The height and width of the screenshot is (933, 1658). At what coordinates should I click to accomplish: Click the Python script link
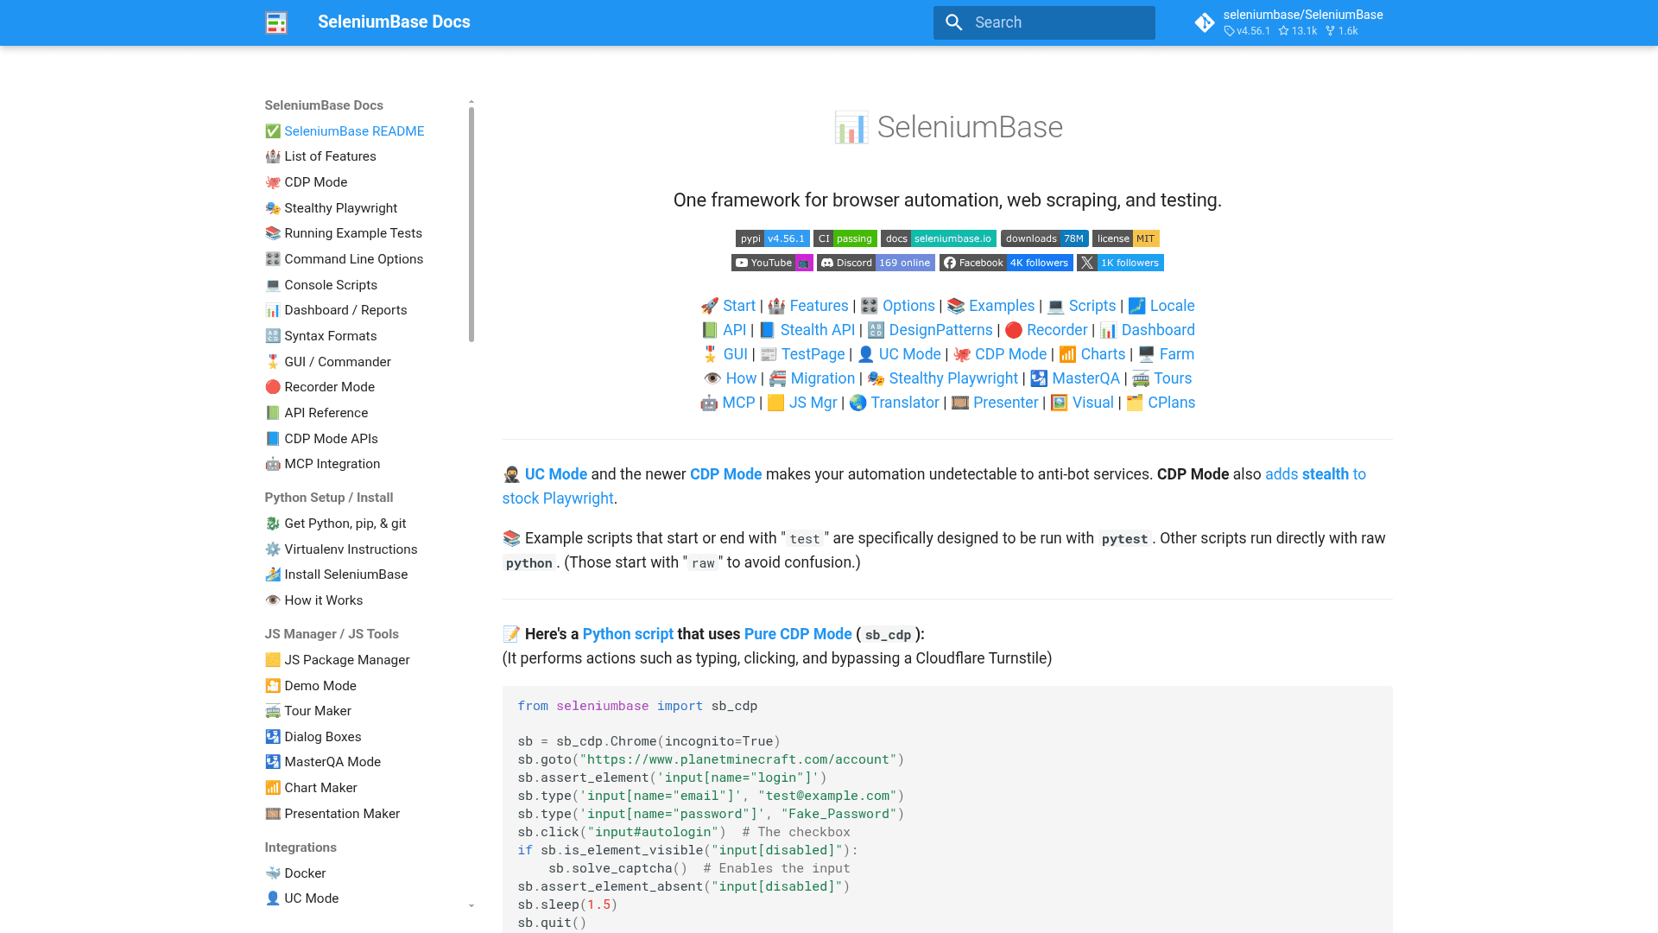click(628, 634)
